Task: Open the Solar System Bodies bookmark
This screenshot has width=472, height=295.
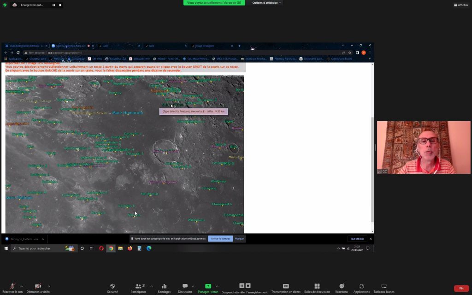Action: tap(340, 59)
